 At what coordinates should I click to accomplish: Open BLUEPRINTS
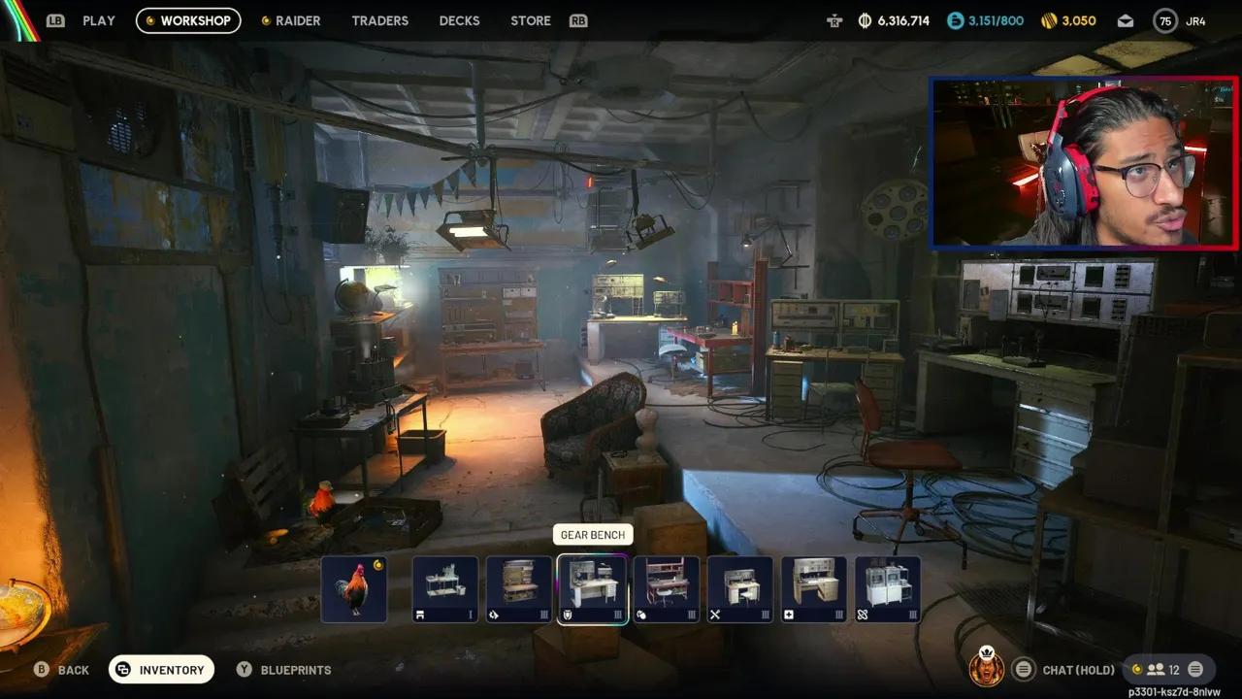[x=296, y=670]
